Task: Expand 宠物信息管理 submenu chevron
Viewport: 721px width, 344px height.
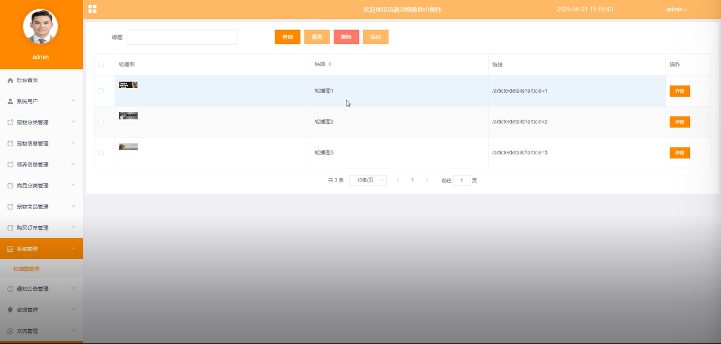Action: (x=73, y=143)
